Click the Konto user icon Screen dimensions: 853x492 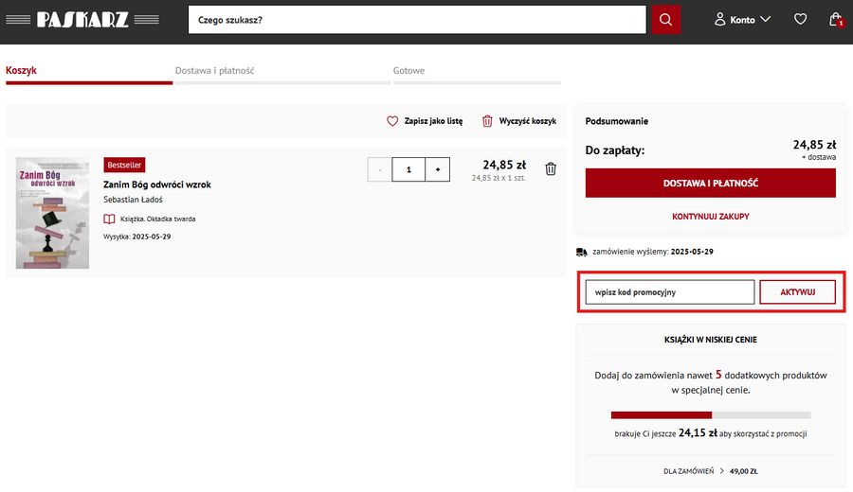[719, 20]
